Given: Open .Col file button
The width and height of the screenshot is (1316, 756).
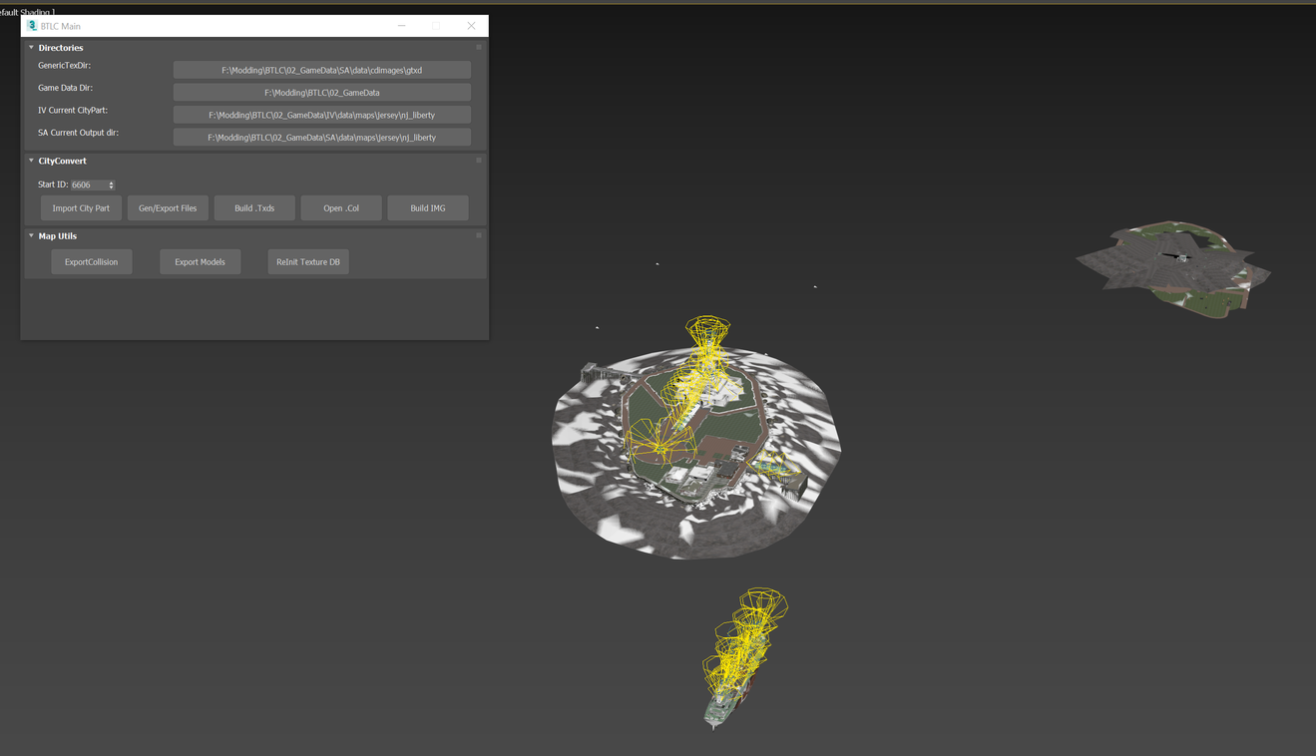Looking at the screenshot, I should [x=341, y=208].
